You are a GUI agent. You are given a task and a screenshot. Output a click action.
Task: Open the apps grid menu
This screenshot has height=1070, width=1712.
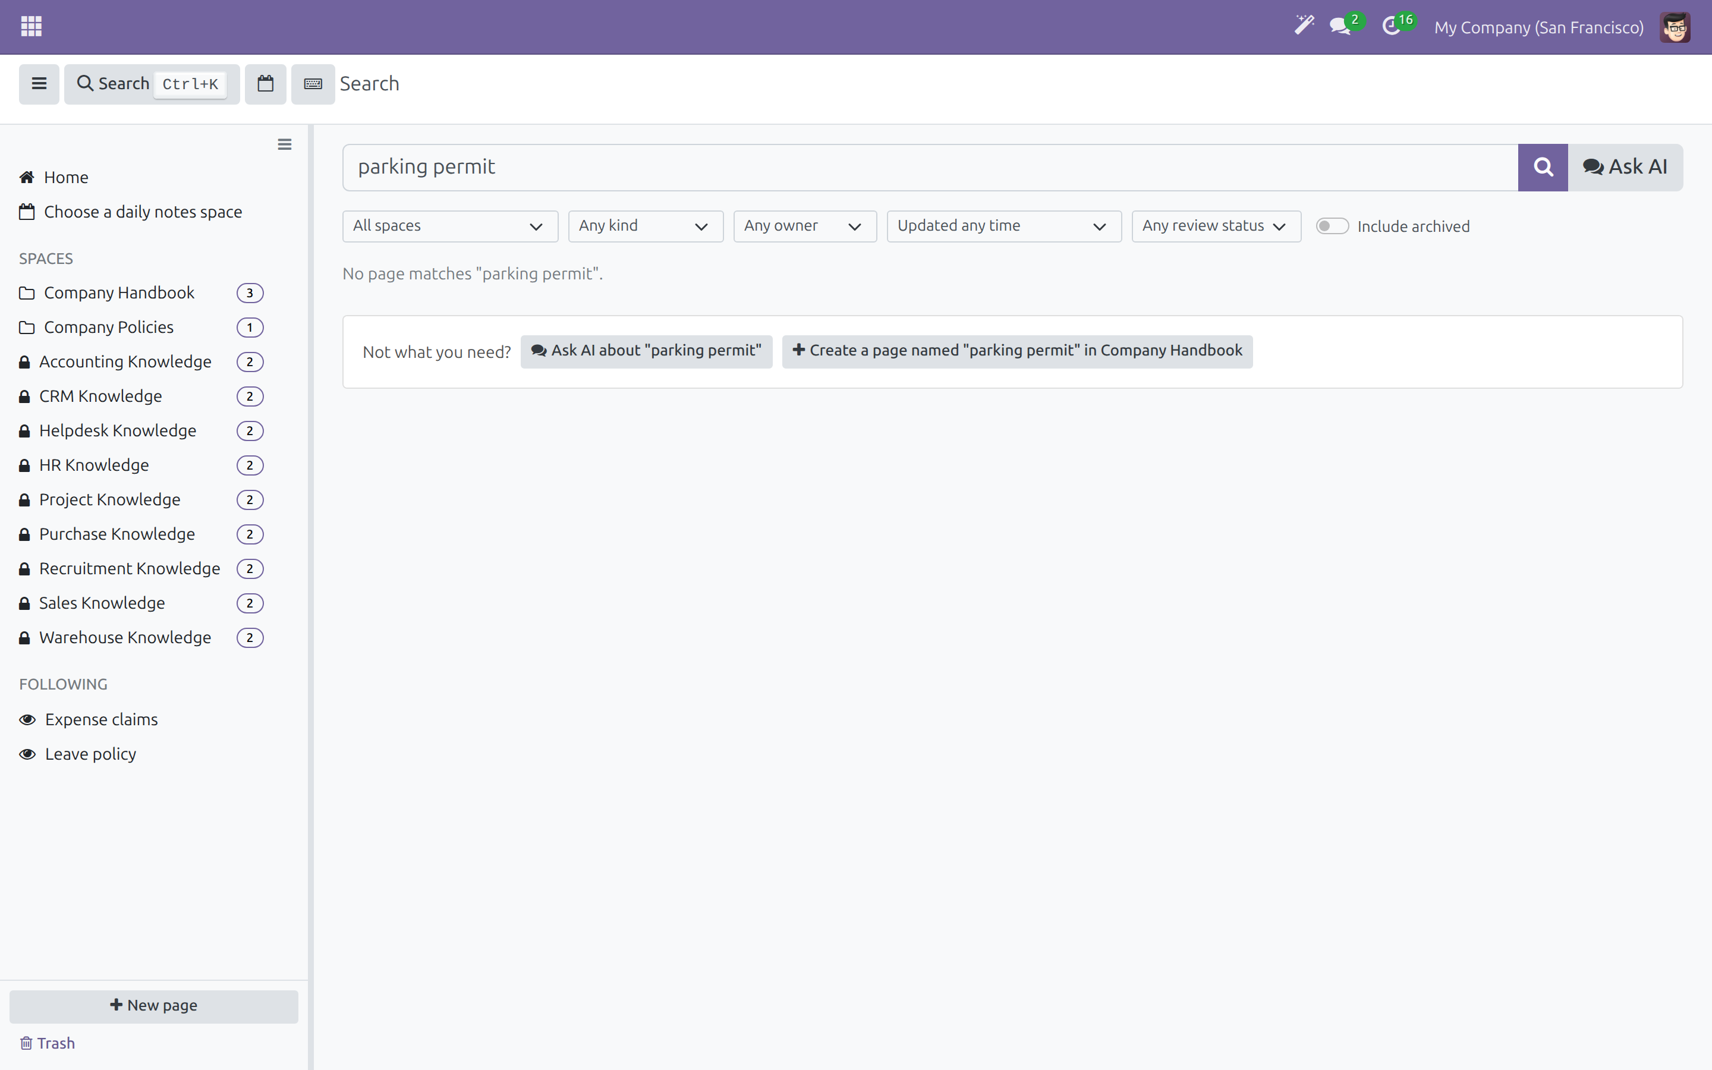coord(31,27)
